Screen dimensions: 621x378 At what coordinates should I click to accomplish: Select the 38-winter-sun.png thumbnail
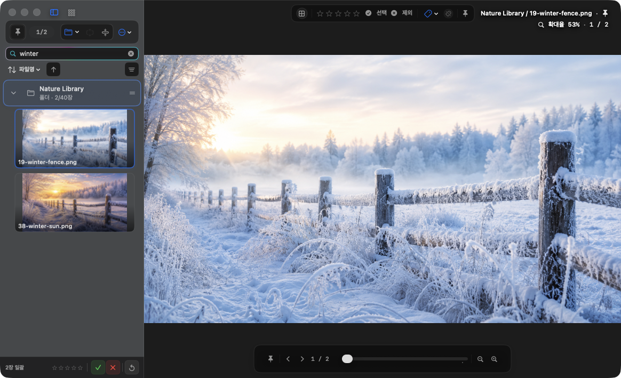tap(75, 202)
